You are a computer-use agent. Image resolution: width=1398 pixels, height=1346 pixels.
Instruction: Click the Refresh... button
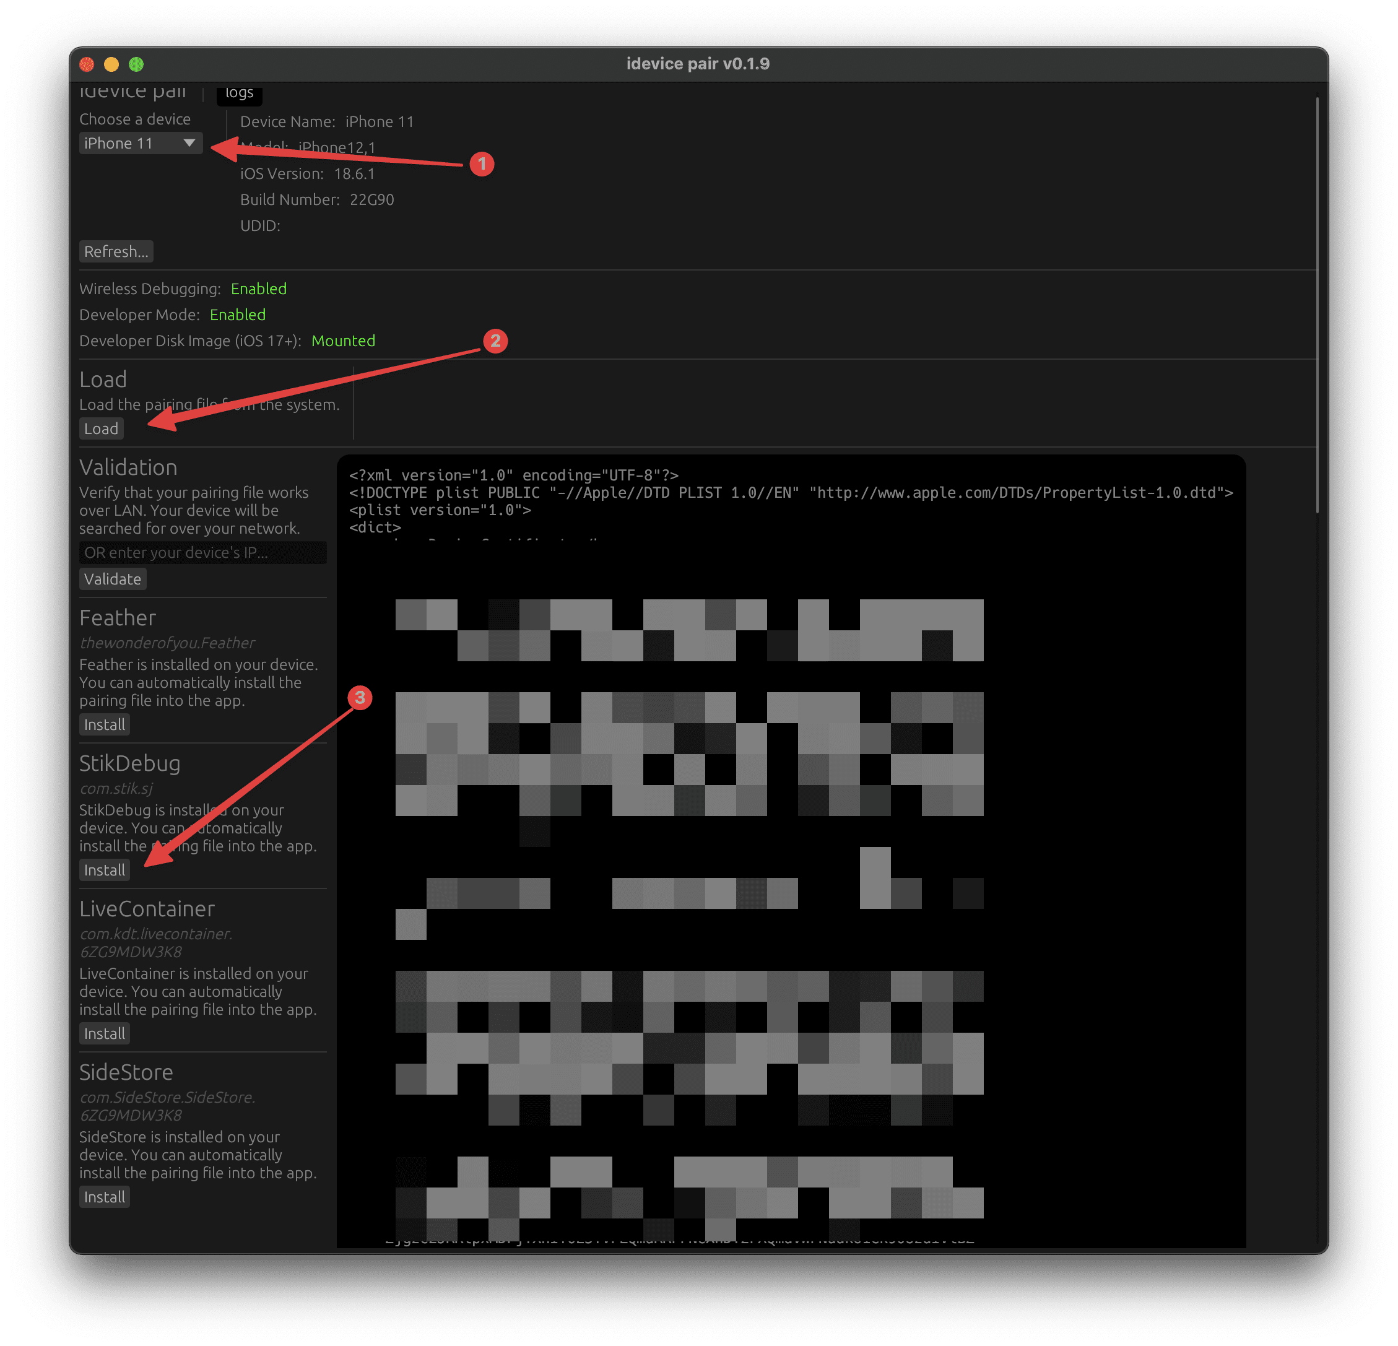click(x=116, y=252)
